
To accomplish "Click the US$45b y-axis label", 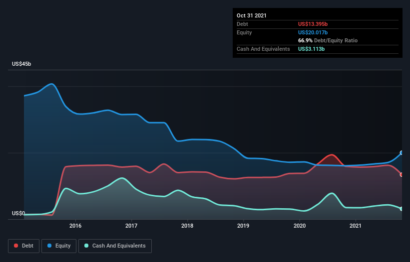I will [21, 64].
